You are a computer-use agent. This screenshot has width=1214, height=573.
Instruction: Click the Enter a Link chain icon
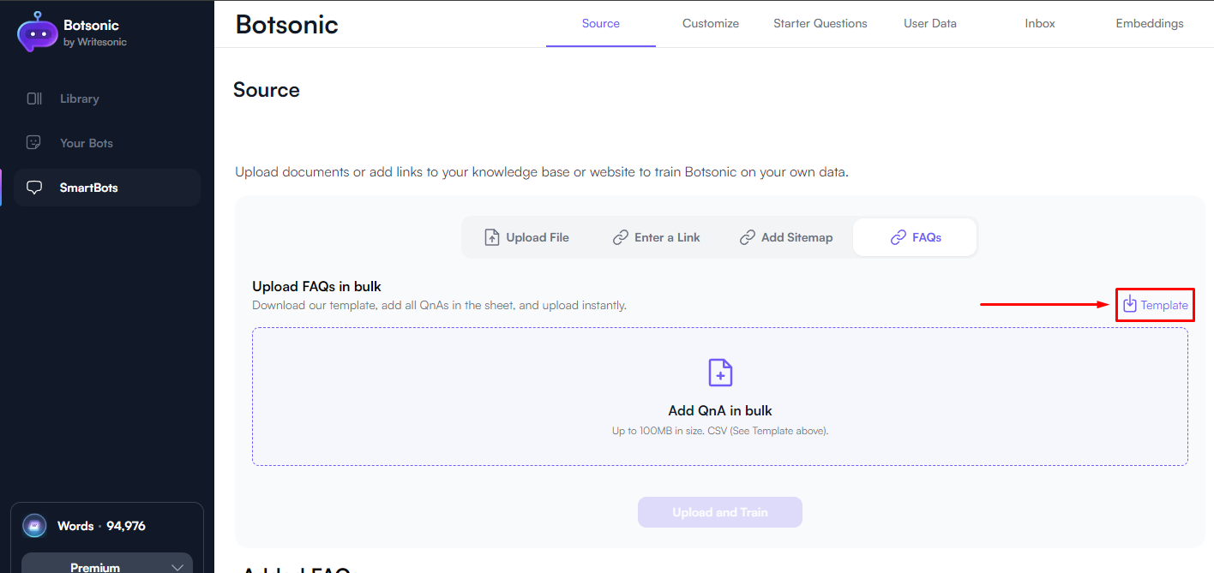coord(621,237)
